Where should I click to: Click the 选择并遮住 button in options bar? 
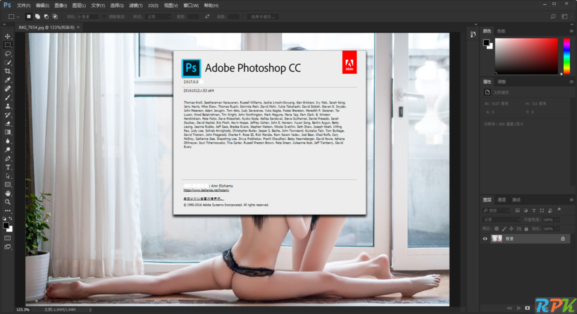pos(263,17)
